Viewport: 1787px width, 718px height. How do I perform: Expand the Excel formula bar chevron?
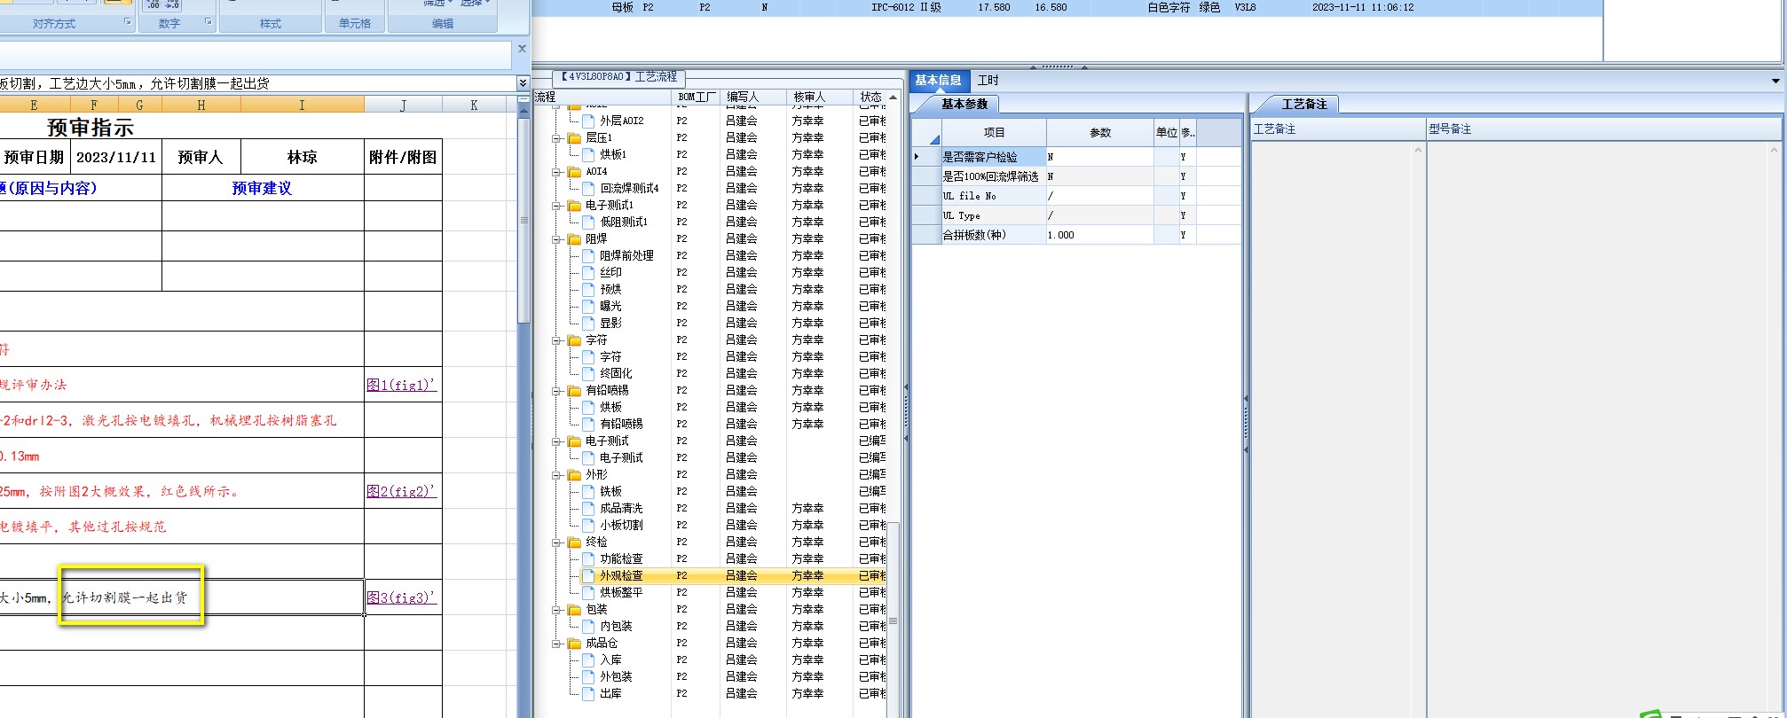point(523,83)
